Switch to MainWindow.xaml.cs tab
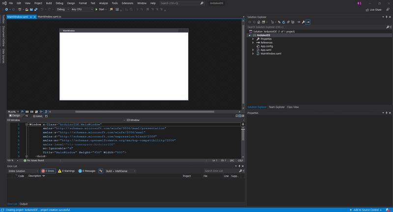 [x=50, y=17]
